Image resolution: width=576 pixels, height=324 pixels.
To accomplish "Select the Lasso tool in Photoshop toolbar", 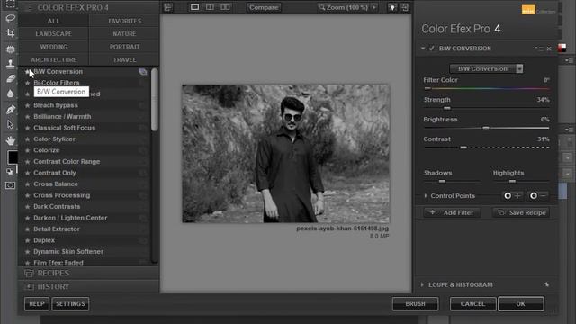I will [x=10, y=18].
